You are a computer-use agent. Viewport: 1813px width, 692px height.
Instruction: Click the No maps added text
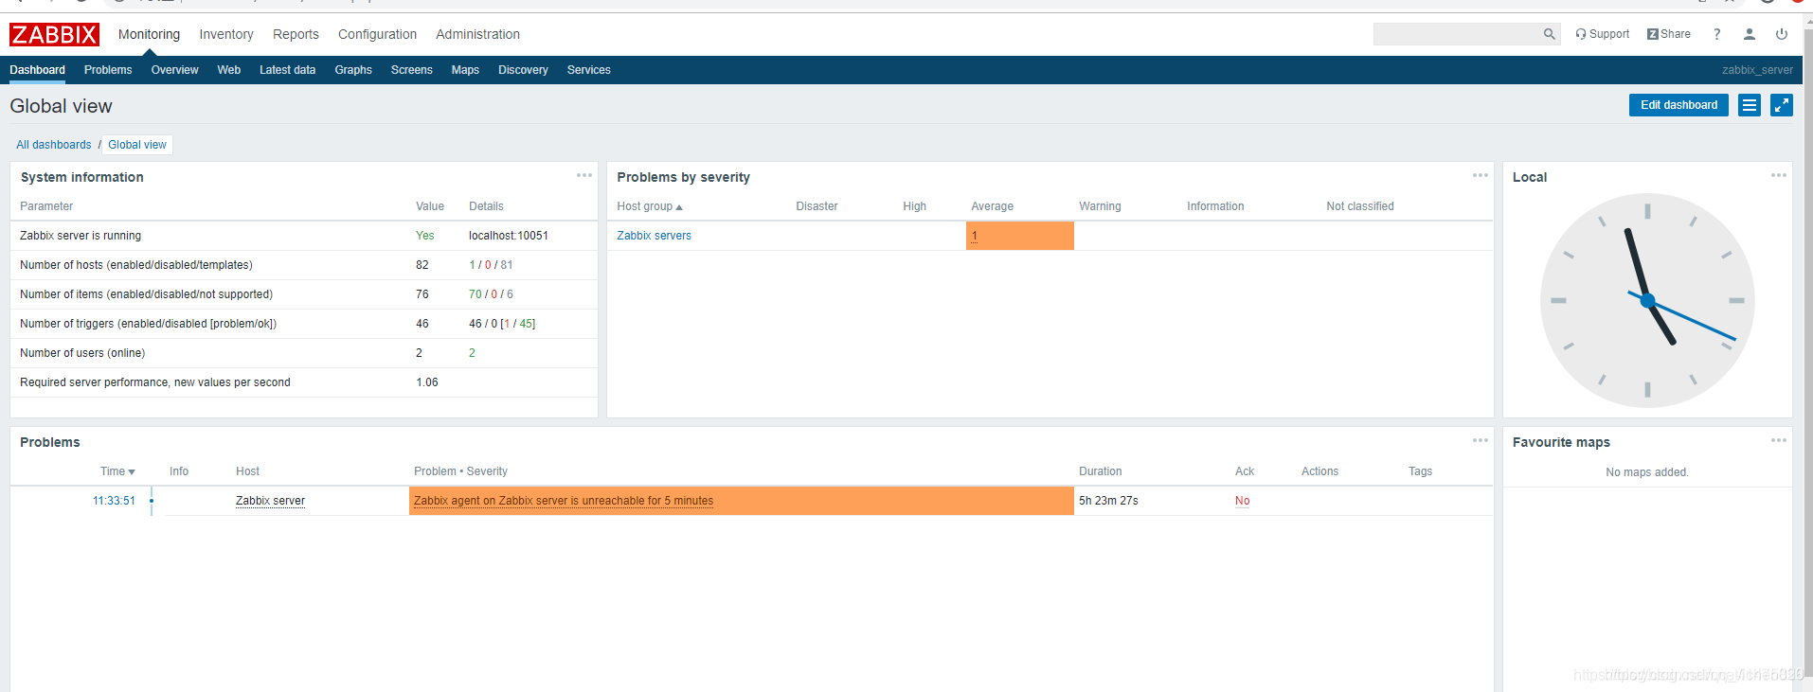(x=1646, y=472)
